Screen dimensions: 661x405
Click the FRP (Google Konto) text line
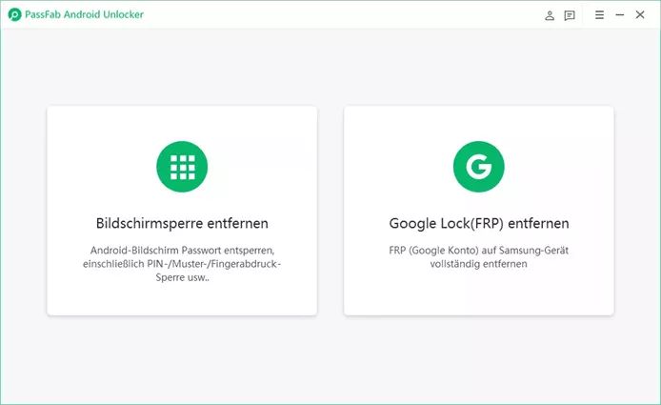(x=478, y=251)
